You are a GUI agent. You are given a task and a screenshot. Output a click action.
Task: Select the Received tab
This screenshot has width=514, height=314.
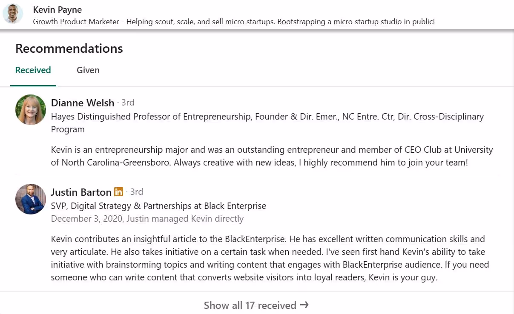33,70
